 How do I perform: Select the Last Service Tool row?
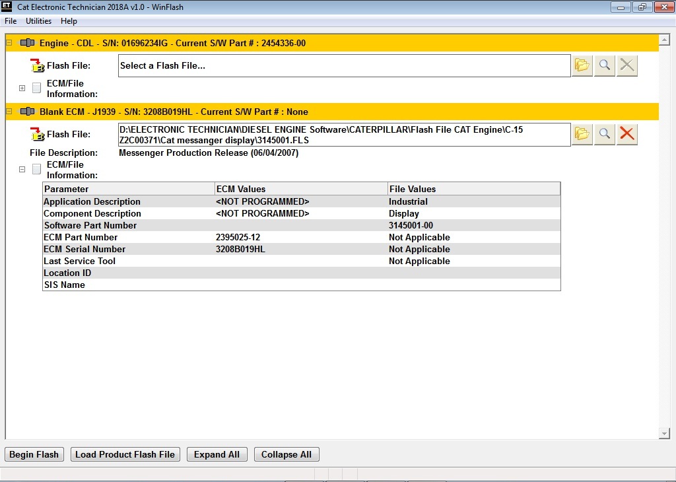coord(301,261)
